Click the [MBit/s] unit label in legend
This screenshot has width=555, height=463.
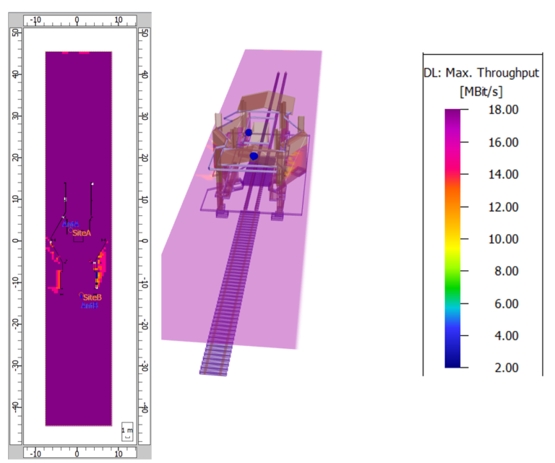click(481, 91)
